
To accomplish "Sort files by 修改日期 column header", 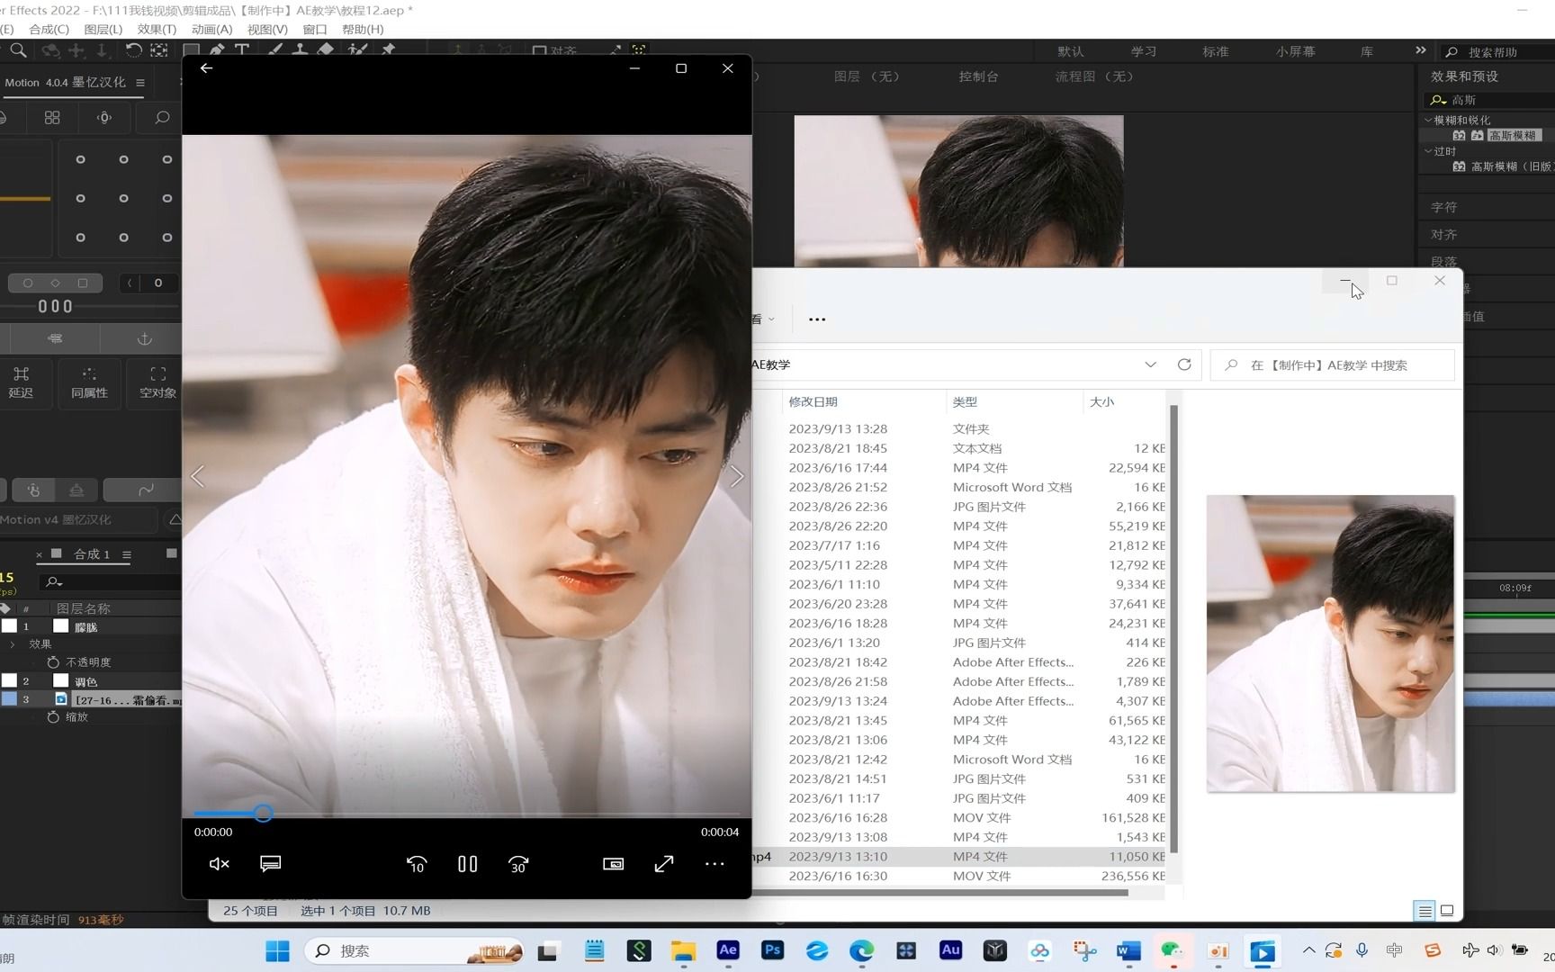I will pos(813,402).
